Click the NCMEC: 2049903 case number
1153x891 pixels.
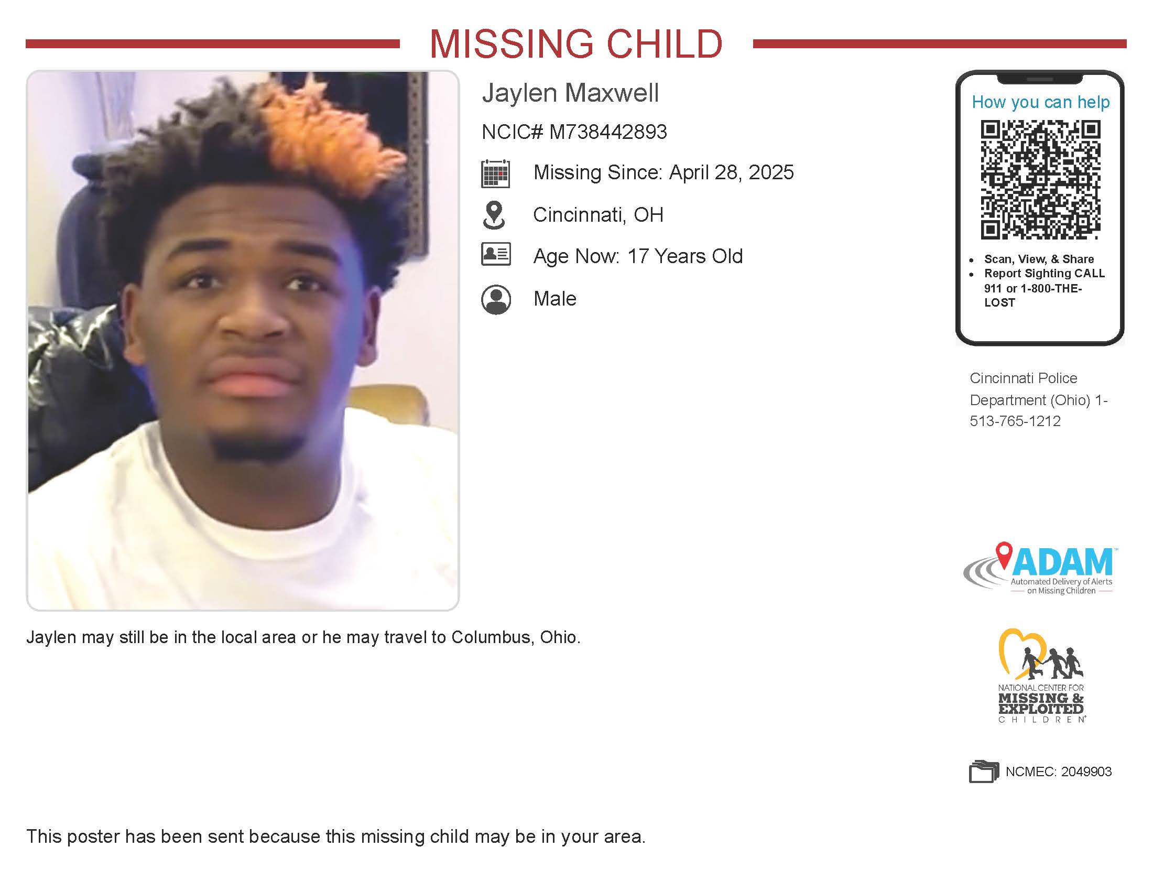pos(1058,772)
